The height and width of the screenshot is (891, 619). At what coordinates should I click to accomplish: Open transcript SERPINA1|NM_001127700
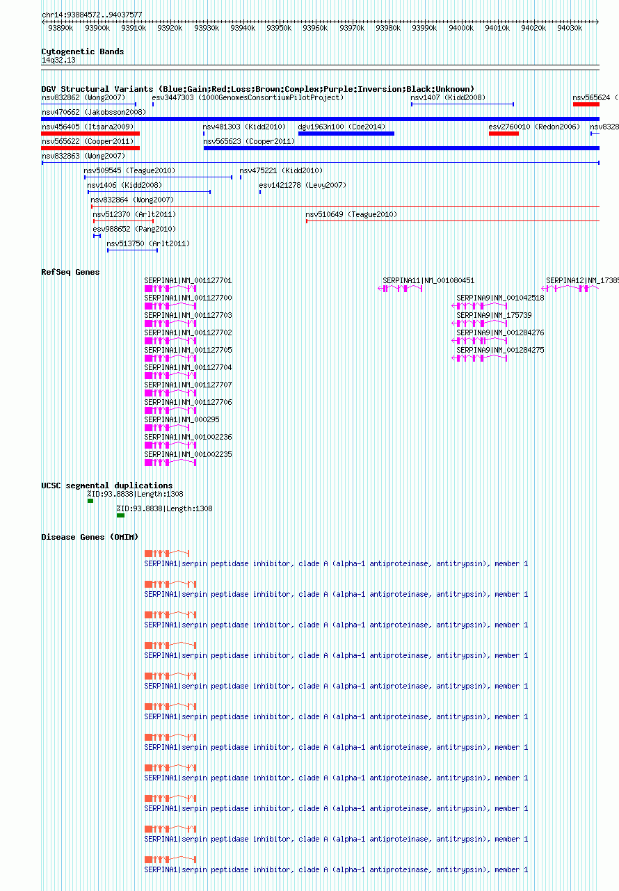coord(188,298)
